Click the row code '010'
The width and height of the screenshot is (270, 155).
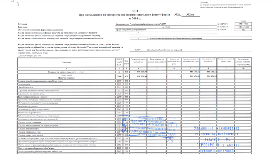[126, 72]
